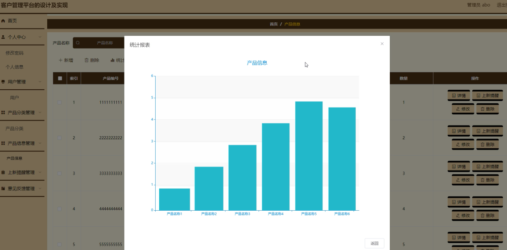Open the 修改密码 menu item
507x250 pixels.
(x=14, y=53)
